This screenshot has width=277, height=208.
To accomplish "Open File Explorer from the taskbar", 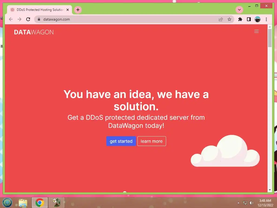I will tap(23, 203).
